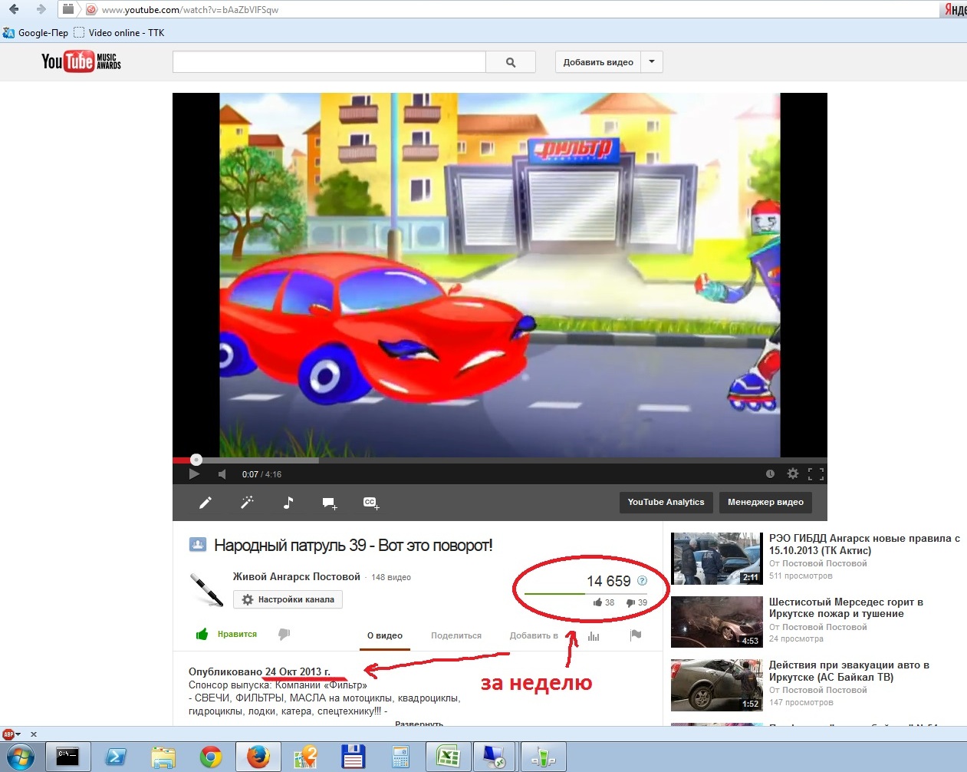Switch to the Поделиться tab
This screenshot has width=967, height=772.
click(456, 635)
